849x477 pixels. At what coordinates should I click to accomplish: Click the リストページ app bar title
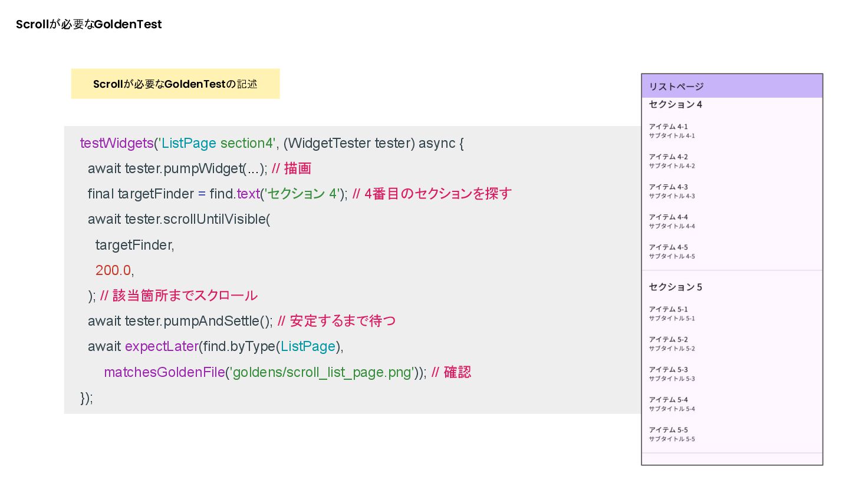(x=676, y=87)
